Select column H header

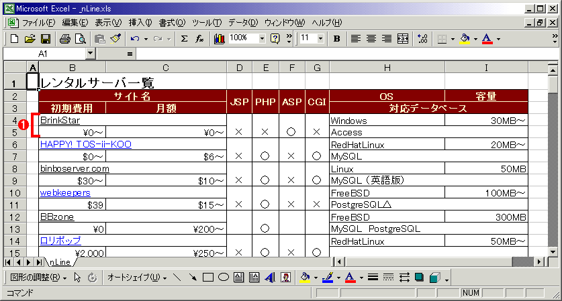click(x=387, y=68)
